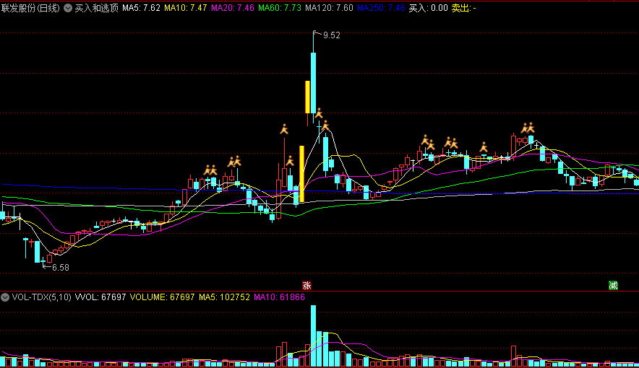Click the yellow VOLUME: 67697 value
This screenshot has width=639, height=368.
(x=162, y=297)
